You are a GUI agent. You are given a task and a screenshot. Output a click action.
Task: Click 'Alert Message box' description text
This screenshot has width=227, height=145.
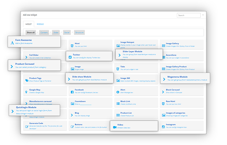tap(127, 93)
